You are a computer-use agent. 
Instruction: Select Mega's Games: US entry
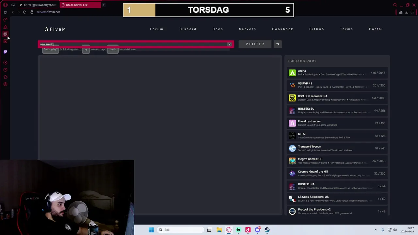337,161
